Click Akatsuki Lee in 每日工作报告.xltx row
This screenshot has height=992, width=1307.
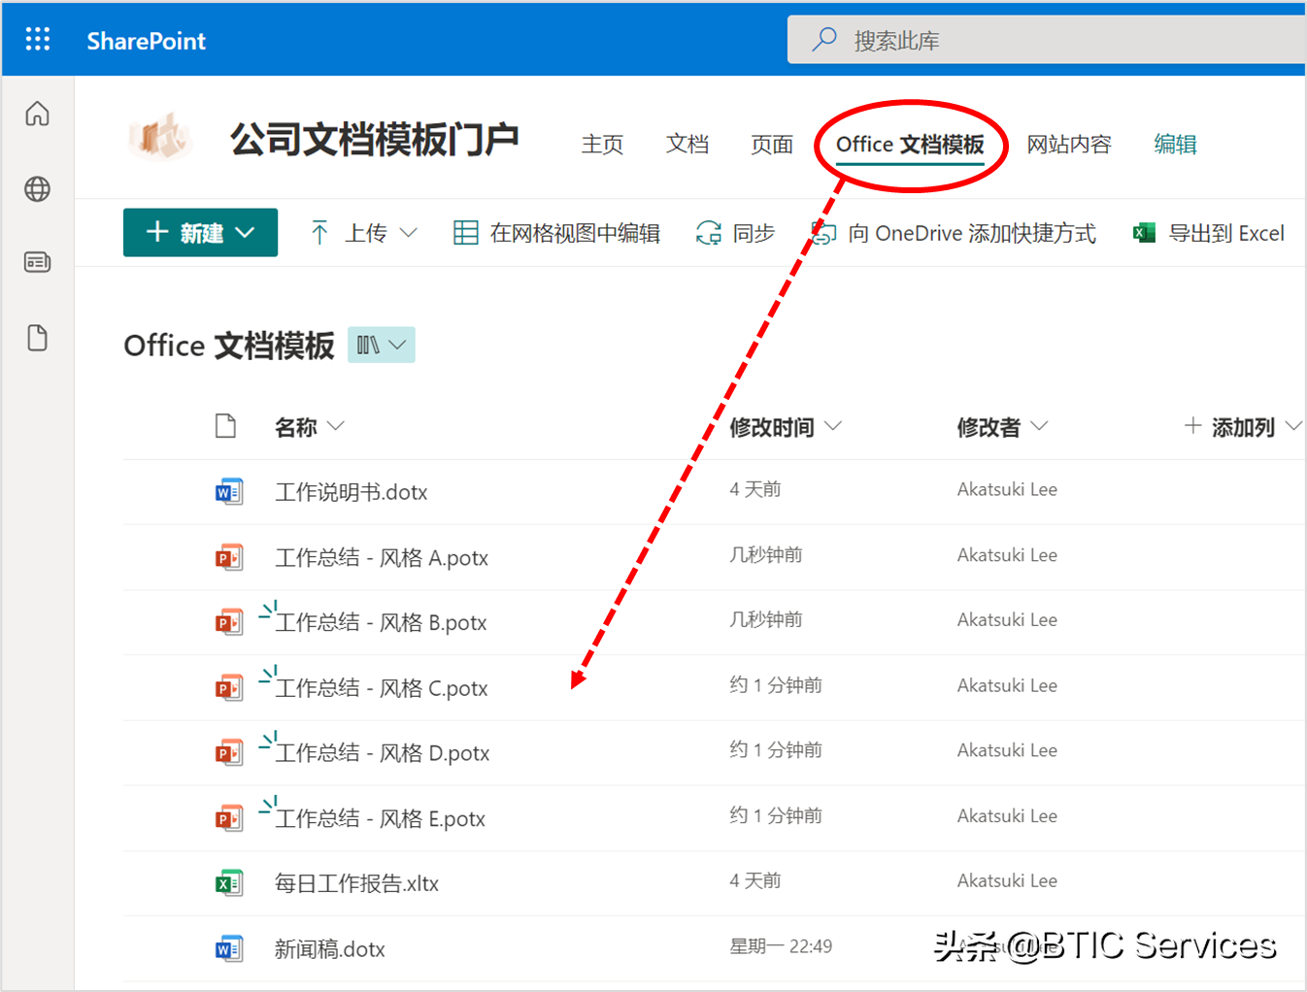click(x=1007, y=880)
